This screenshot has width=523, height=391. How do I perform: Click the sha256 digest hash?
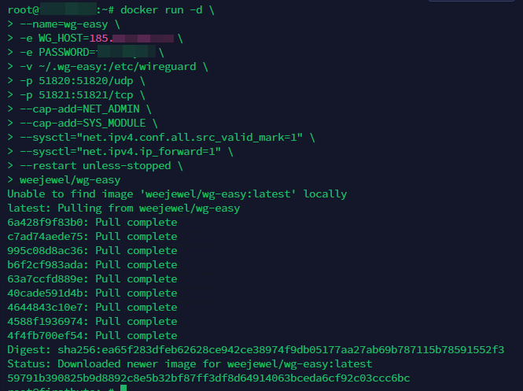click(281, 349)
